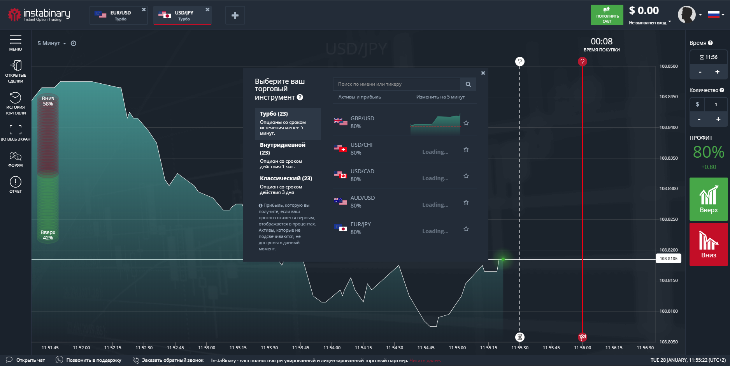Image resolution: width=730 pixels, height=366 pixels.
Task: Expand the 5 Минут timeframe dropdown
Action: click(52, 43)
